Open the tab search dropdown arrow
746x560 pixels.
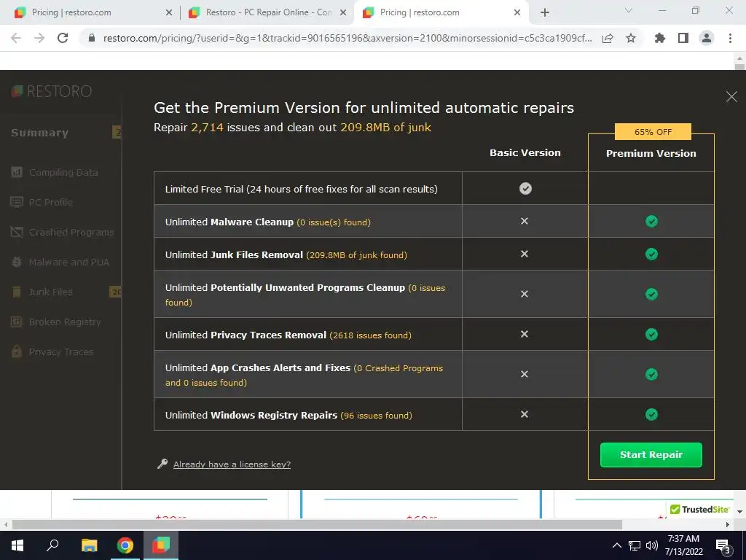point(629,10)
